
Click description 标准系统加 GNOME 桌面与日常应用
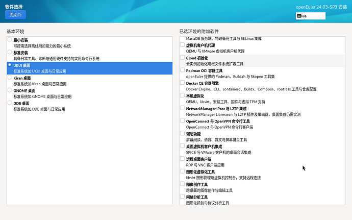pos(42,96)
